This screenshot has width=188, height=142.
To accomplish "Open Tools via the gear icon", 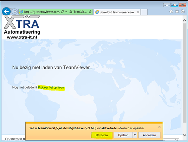I will [183, 11].
